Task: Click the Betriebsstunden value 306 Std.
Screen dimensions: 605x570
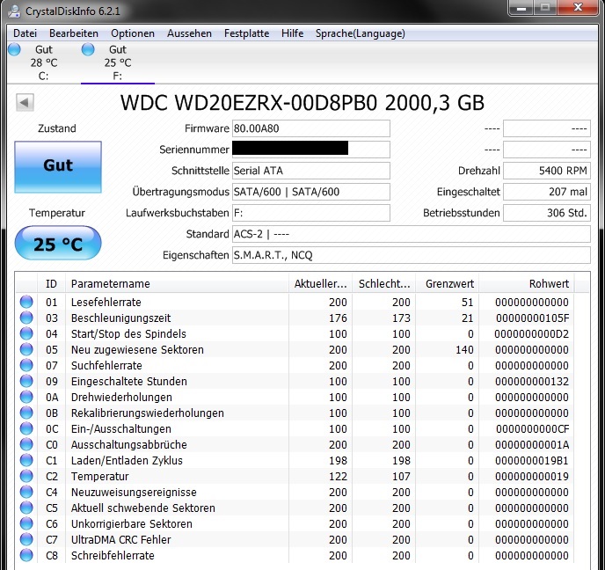Action: tap(547, 213)
